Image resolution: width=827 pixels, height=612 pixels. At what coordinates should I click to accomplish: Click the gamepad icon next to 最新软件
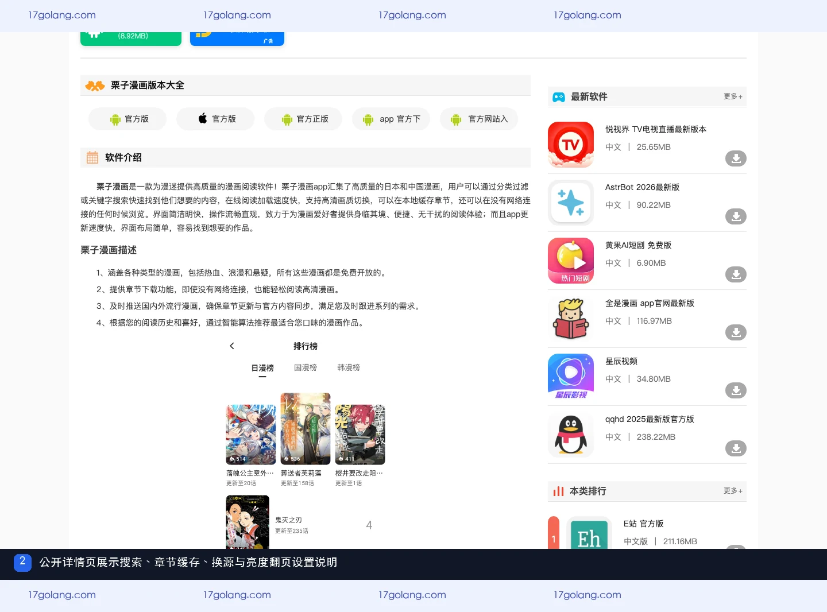(559, 97)
